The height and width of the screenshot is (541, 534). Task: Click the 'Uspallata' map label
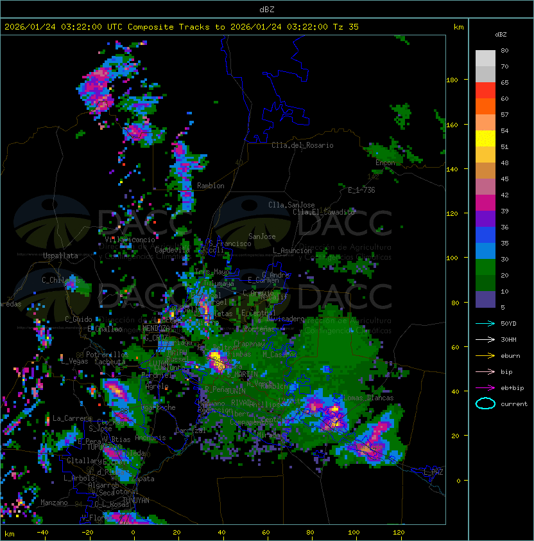60,256
